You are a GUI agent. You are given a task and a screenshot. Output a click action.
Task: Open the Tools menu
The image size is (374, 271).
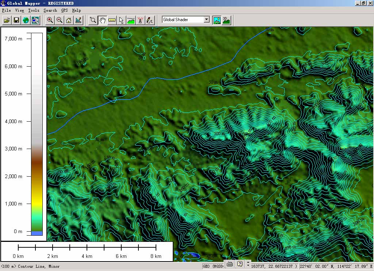tap(34, 10)
